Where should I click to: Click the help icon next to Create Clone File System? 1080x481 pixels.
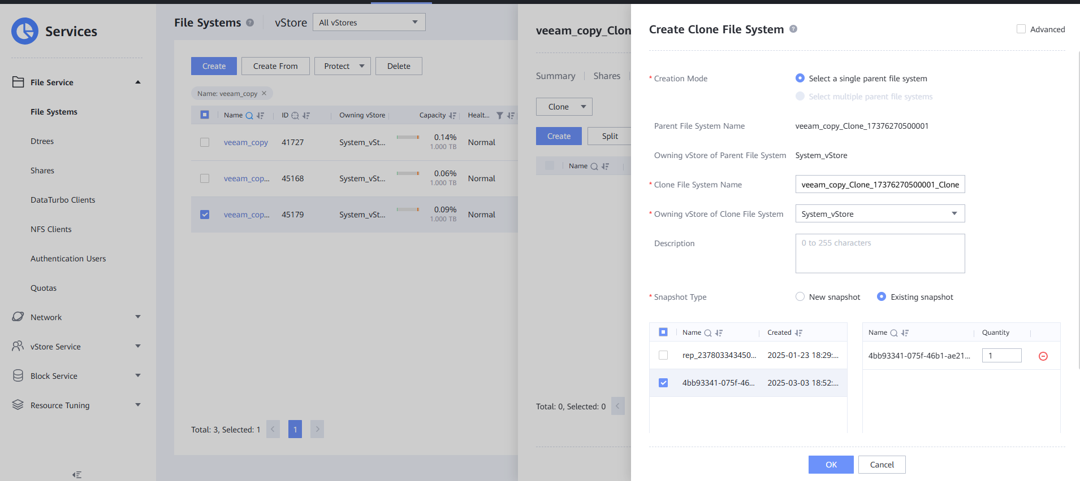[x=793, y=29]
